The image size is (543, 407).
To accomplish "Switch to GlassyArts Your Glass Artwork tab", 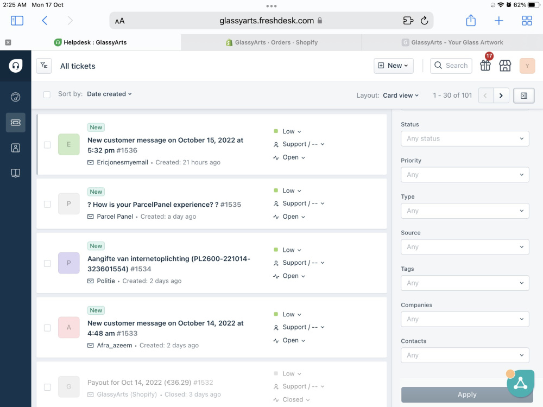I will pyautogui.click(x=452, y=42).
